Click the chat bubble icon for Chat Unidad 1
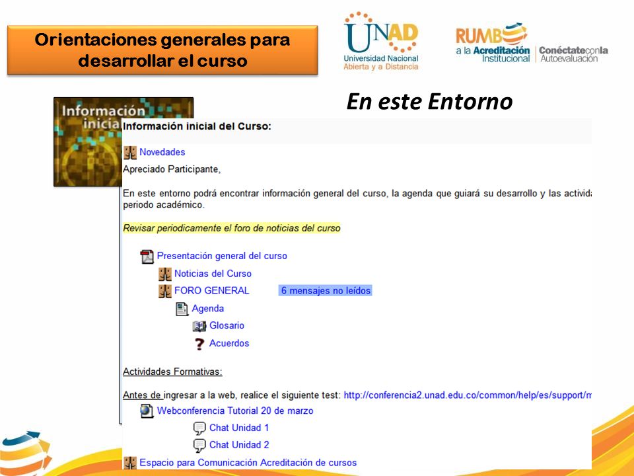Viewport: 634px width, 476px height. pos(199,428)
